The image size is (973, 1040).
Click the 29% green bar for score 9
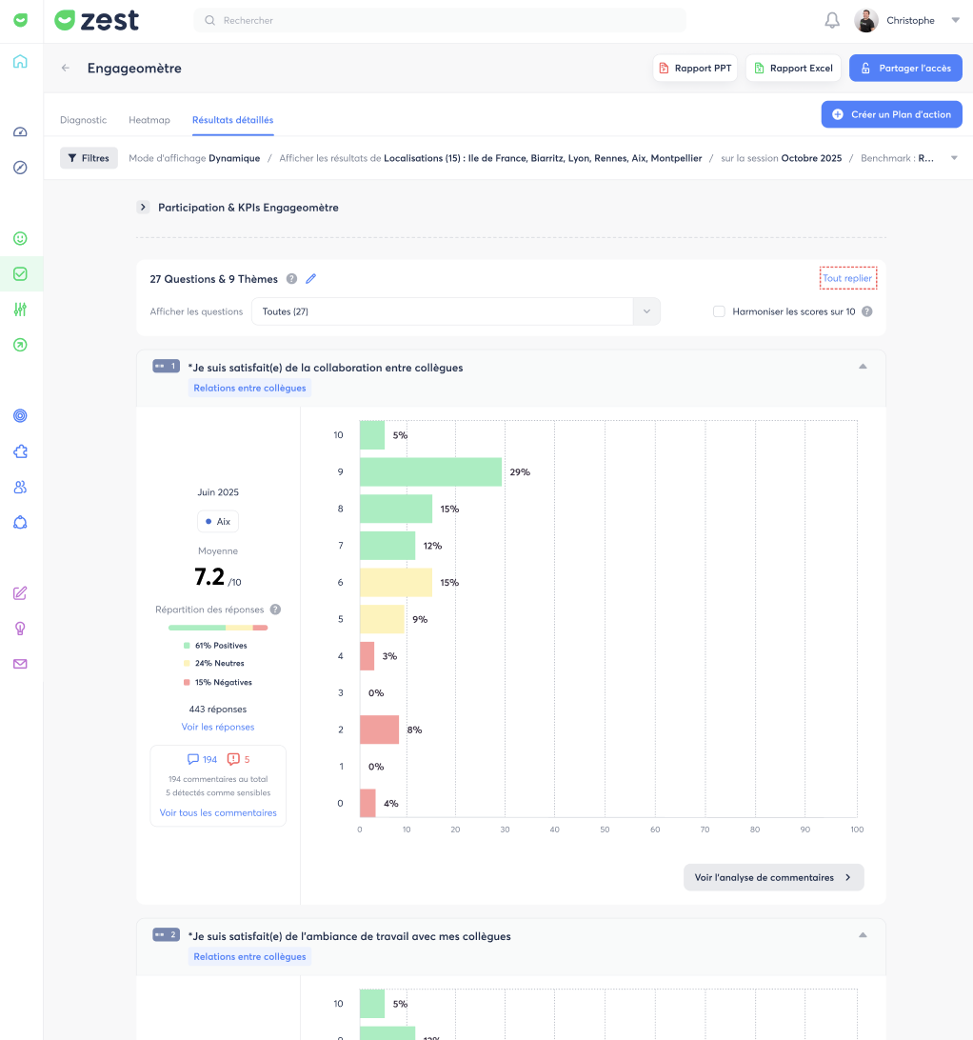point(430,472)
